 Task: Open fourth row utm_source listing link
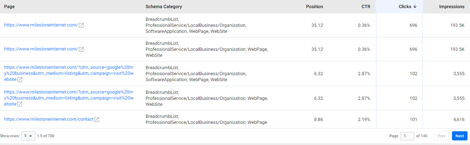pos(69,98)
